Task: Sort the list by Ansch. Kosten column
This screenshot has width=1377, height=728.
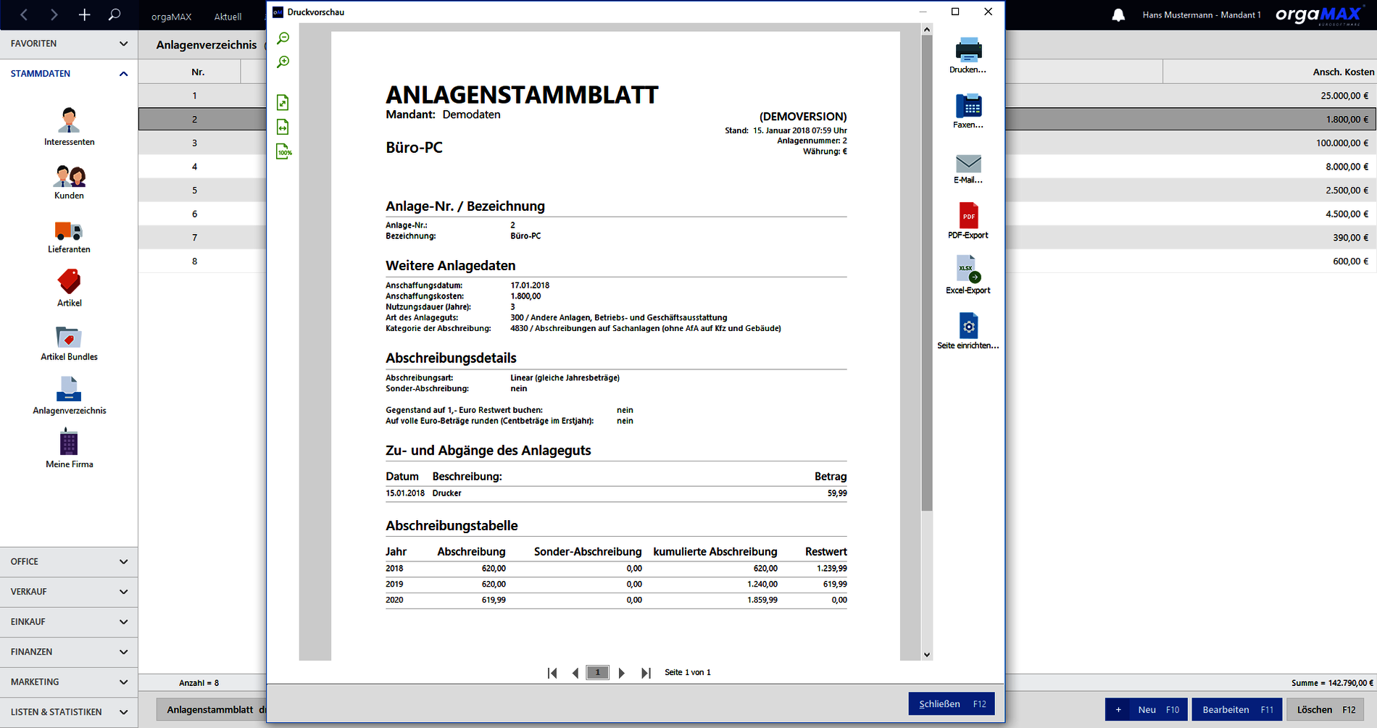Action: click(x=1269, y=72)
